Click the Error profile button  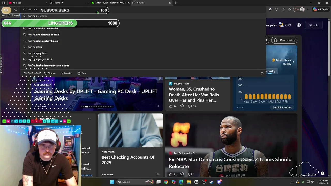(299, 9)
